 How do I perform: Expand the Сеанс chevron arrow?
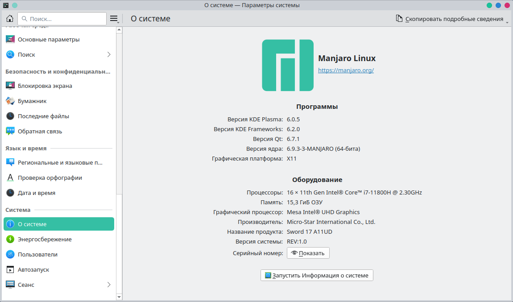tap(109, 285)
